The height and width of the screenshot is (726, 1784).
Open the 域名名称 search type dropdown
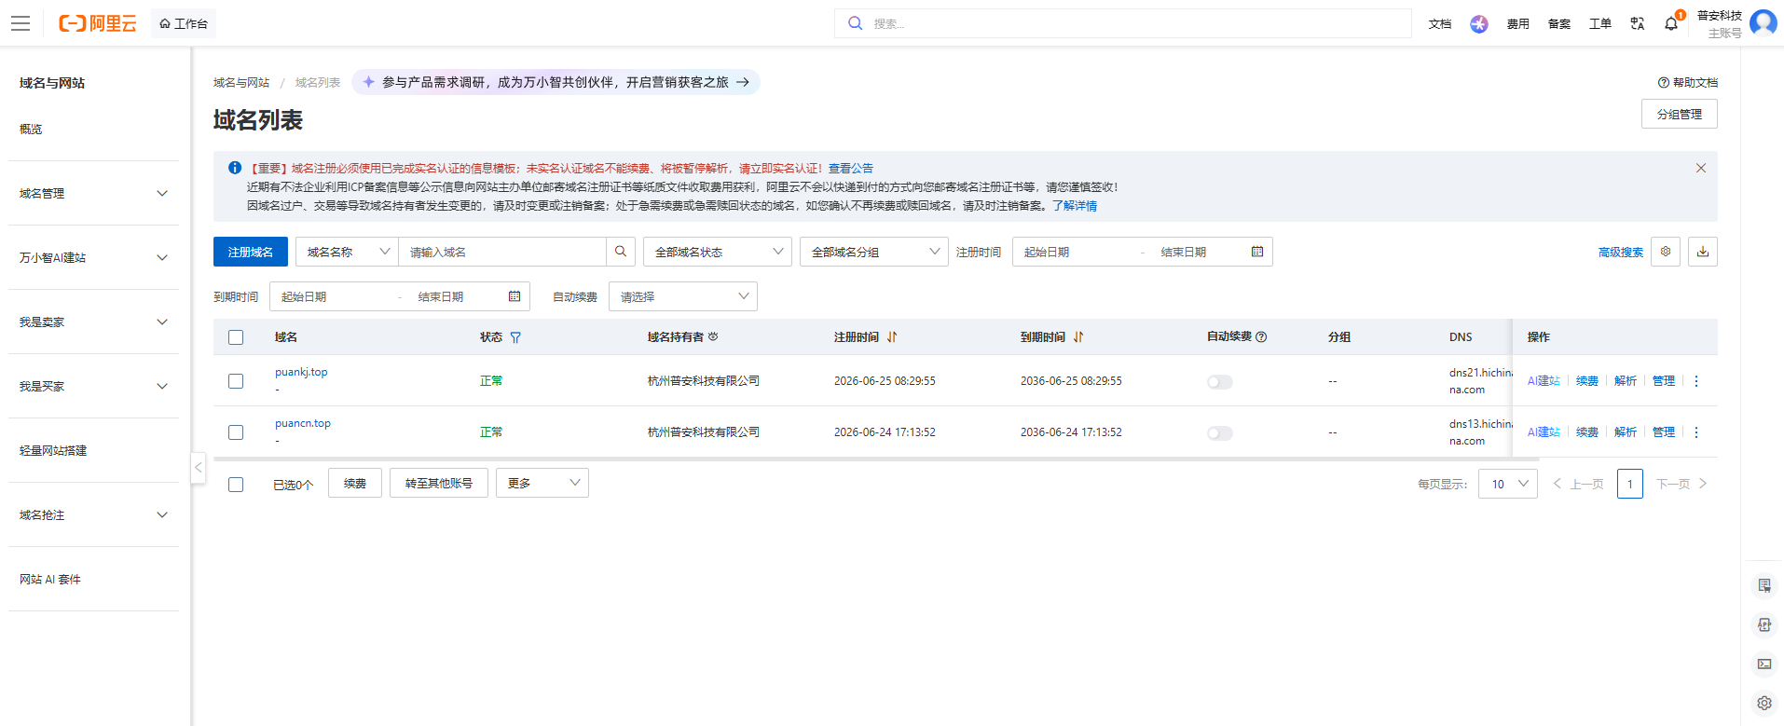tap(347, 252)
